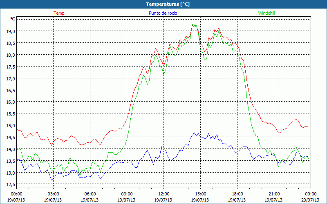Click the 18,0 y-axis value

pos(11,55)
